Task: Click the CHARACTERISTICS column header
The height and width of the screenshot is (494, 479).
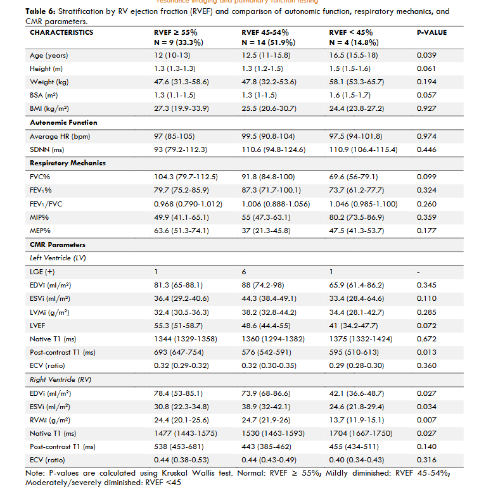Action: [x=61, y=32]
